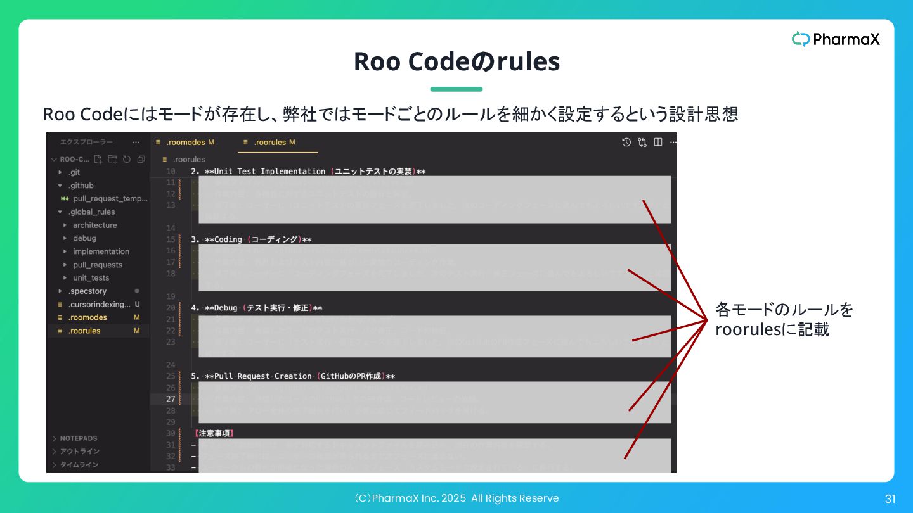Collapse the ROO-C... project root section
The width and height of the screenshot is (913, 513).
click(x=54, y=160)
